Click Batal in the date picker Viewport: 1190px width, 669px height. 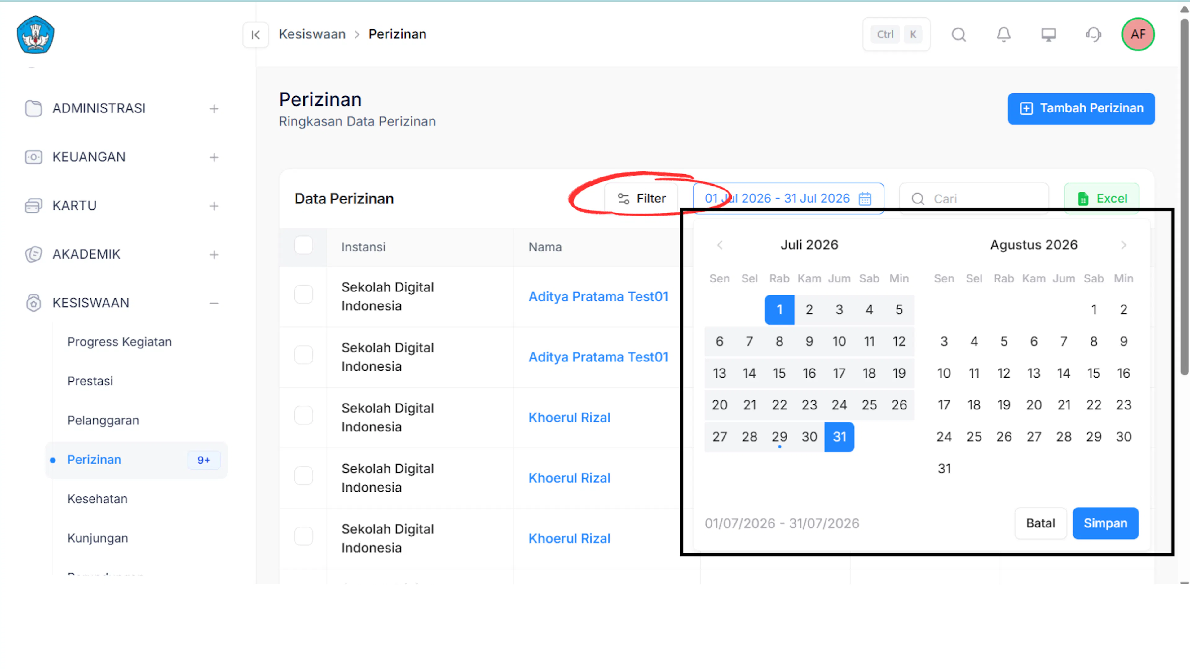click(1040, 523)
